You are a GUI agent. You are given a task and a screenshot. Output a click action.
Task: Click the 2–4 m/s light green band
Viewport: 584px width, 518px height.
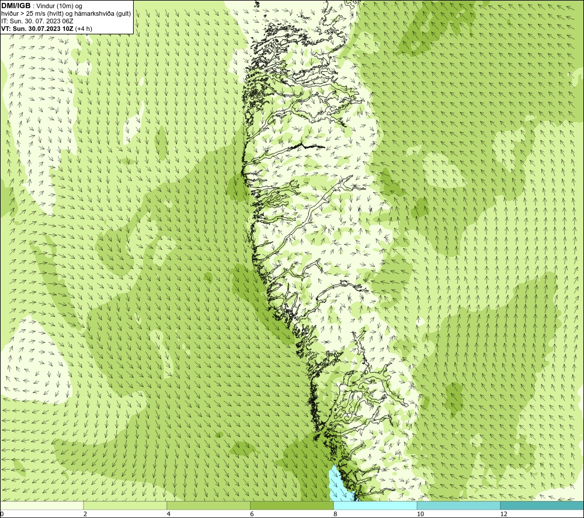click(x=125, y=505)
